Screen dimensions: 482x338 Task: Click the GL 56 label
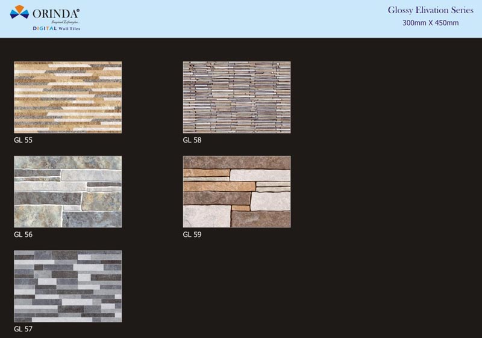click(22, 235)
